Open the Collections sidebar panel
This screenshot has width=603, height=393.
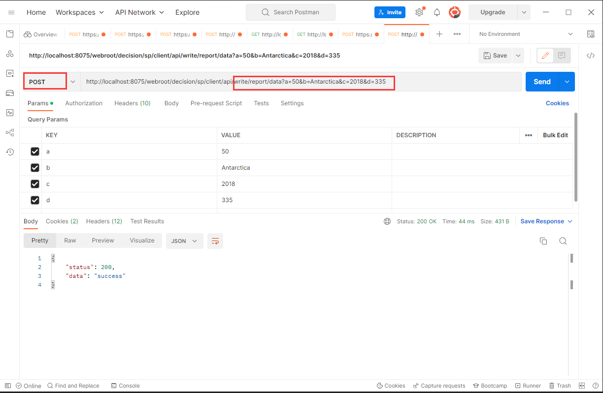point(10,33)
